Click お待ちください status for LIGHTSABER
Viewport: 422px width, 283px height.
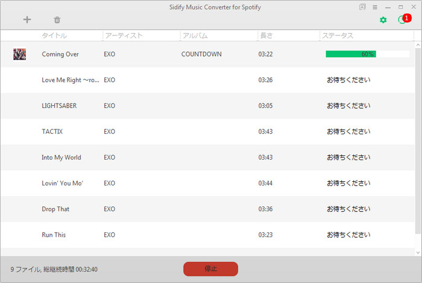click(x=348, y=106)
